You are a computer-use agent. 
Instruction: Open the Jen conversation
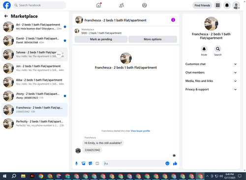click(x=34, y=68)
